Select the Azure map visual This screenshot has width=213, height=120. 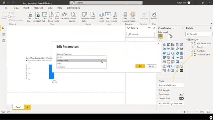tap(173, 58)
